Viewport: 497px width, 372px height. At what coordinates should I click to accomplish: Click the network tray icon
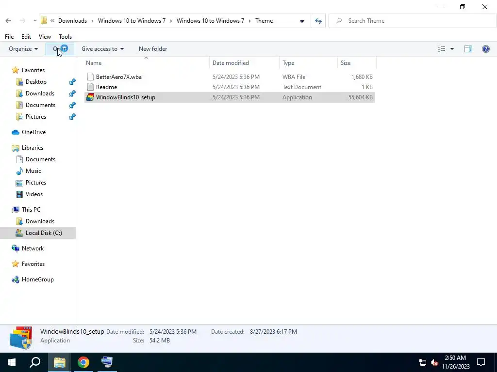click(422, 362)
